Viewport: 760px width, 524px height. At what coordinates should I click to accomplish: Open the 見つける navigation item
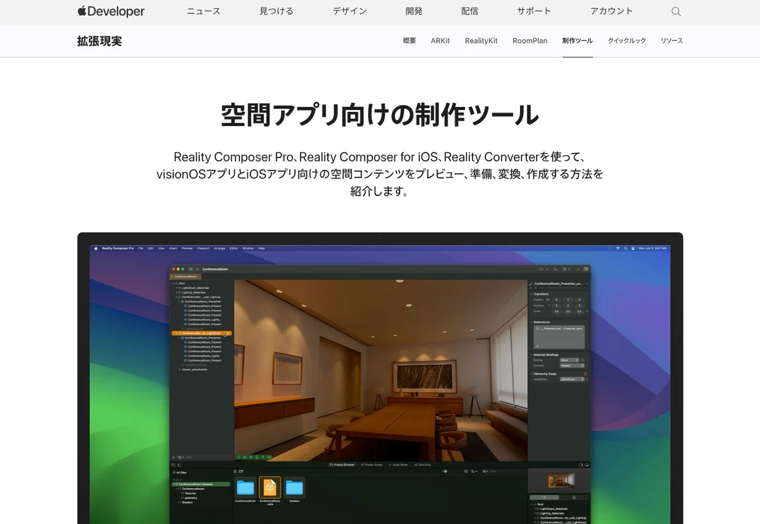click(276, 11)
